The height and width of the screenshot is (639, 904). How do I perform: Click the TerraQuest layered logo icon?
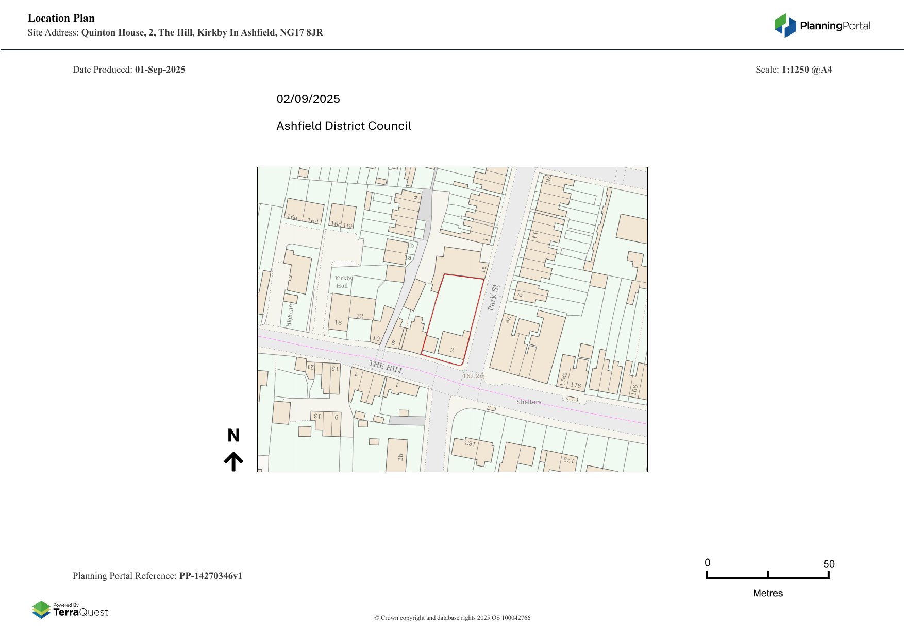pyautogui.click(x=41, y=610)
